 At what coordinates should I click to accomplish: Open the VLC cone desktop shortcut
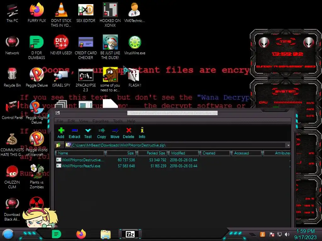61,15
